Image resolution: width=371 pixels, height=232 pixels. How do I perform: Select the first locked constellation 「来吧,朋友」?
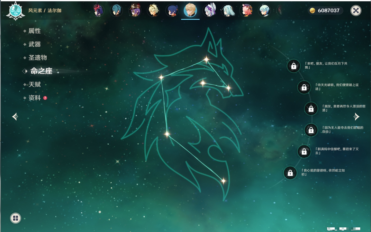(294, 66)
